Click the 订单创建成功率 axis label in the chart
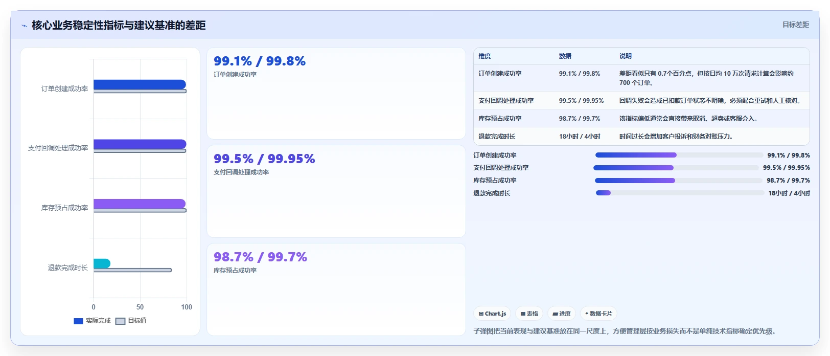This screenshot has height=356, width=830. (x=64, y=88)
